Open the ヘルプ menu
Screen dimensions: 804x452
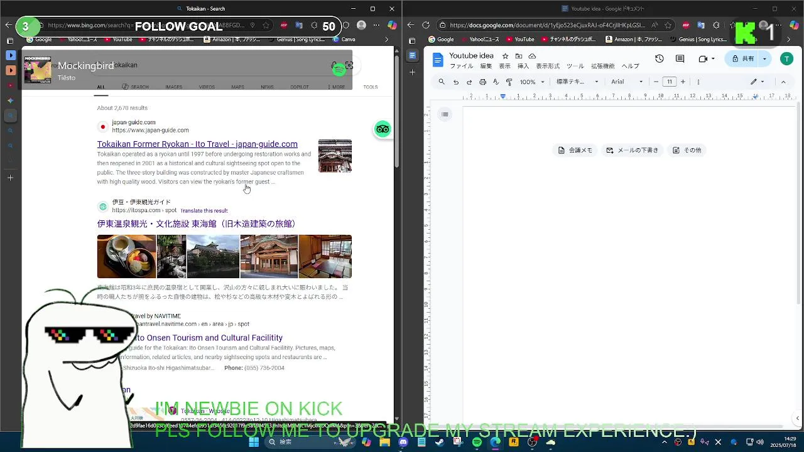point(630,66)
